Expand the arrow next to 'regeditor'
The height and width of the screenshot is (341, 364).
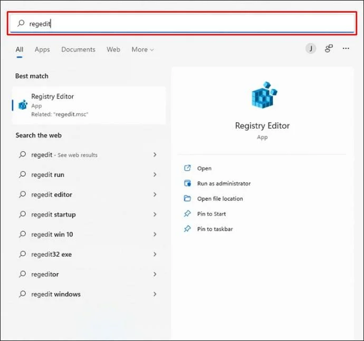click(155, 274)
